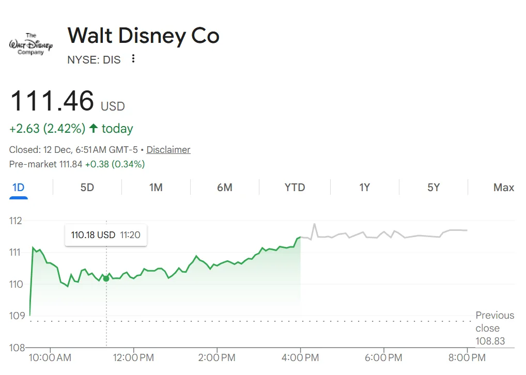View the Max historical chart
Image resolution: width=526 pixels, height=375 pixels.
coord(503,187)
